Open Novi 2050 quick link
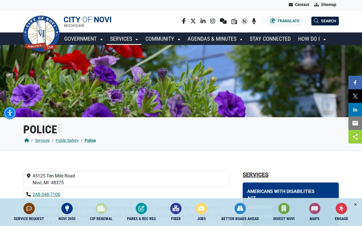The width and height of the screenshot is (362, 226). coord(67,212)
